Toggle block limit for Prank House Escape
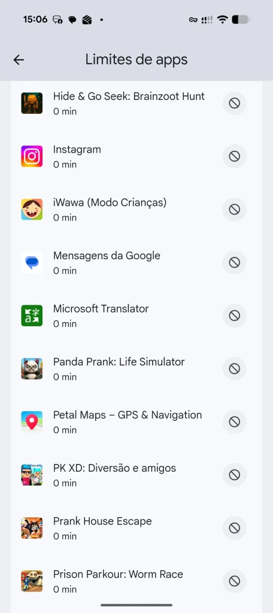The height and width of the screenshot is (613, 273). tap(234, 528)
